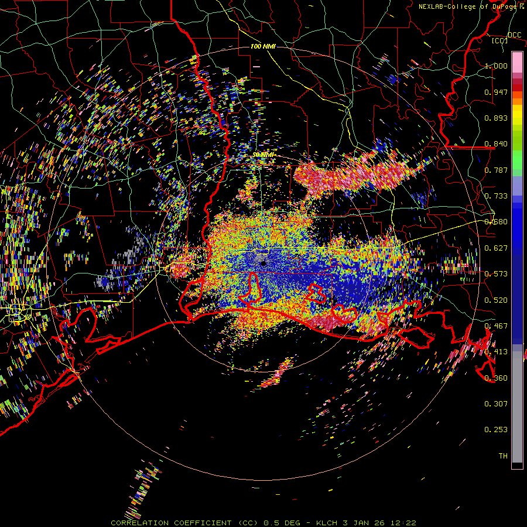Click the 0.680 scale value
527x527 pixels.
click(496, 222)
